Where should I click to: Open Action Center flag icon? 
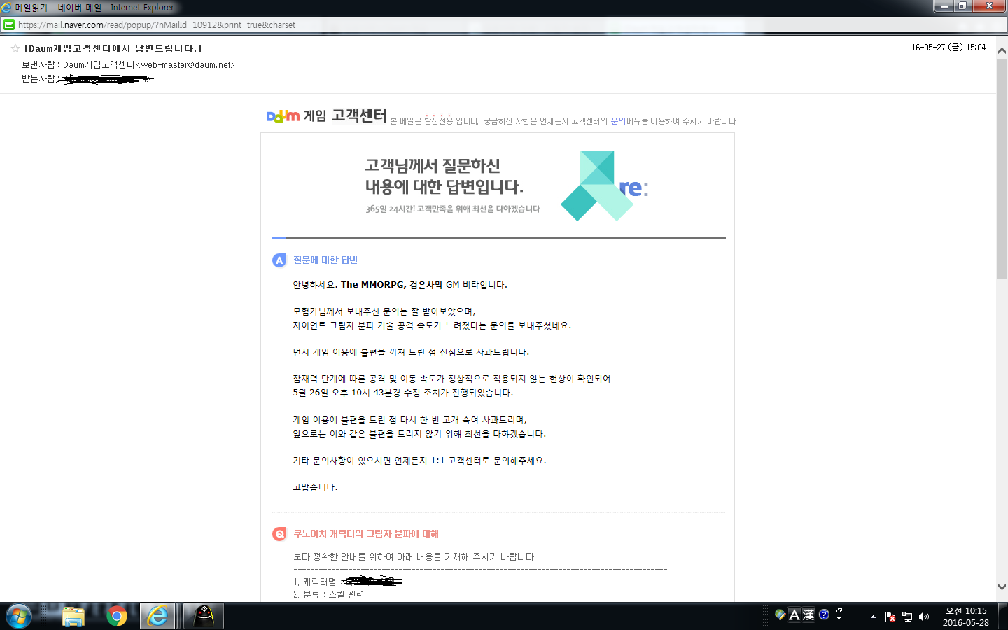tap(890, 617)
